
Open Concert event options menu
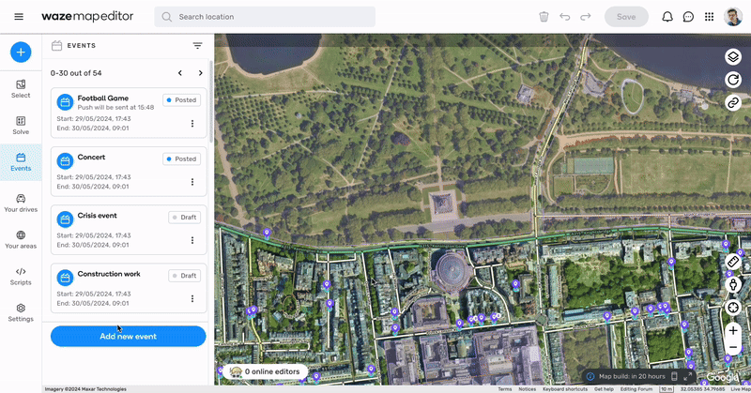coord(192,182)
